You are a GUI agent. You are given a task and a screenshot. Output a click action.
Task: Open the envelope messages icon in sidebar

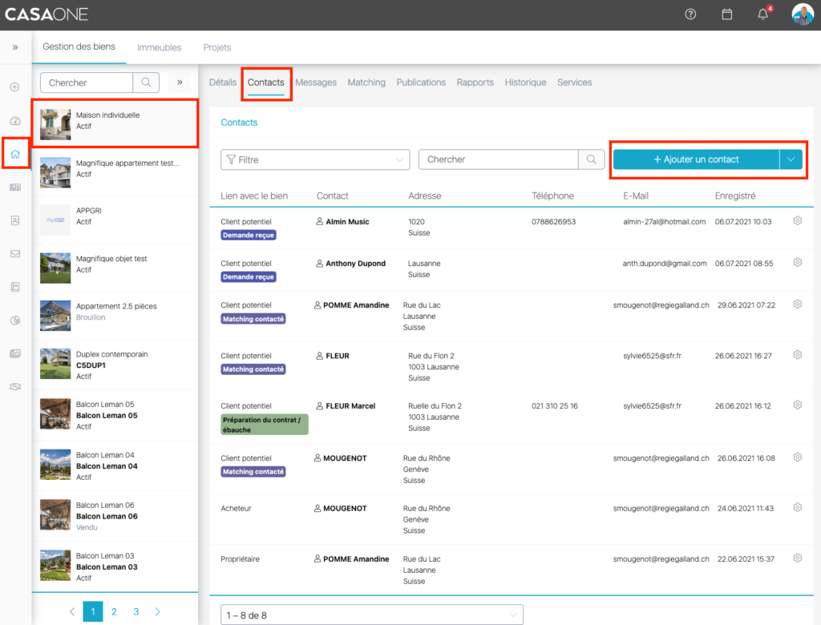pos(15,254)
